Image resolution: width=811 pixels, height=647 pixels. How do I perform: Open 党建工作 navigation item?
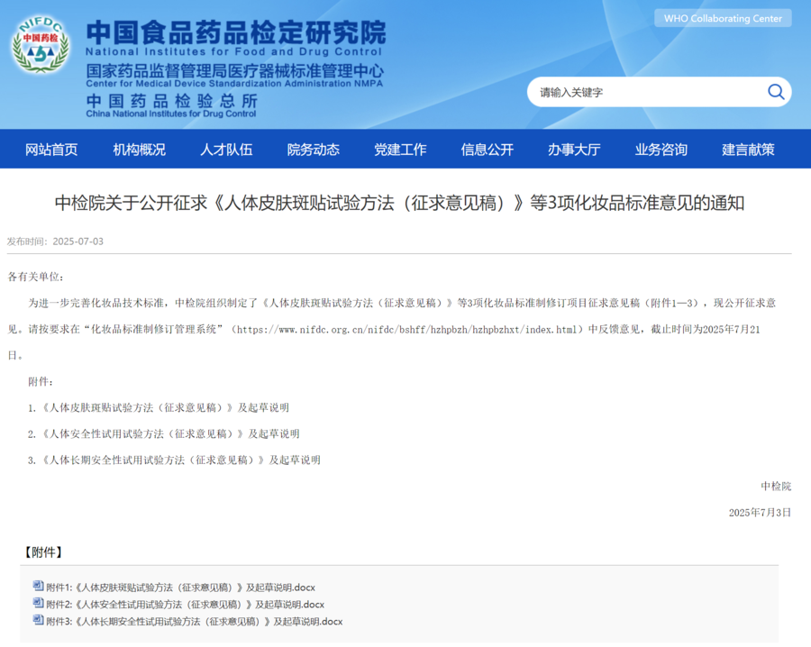click(x=400, y=150)
